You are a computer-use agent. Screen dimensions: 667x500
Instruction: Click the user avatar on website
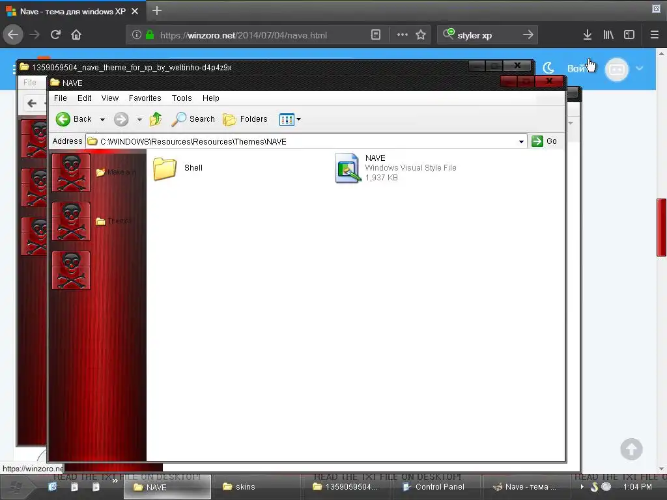pos(616,69)
